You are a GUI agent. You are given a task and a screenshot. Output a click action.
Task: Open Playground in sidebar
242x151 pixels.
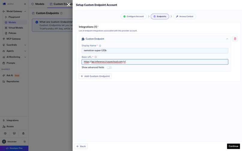click(14, 17)
